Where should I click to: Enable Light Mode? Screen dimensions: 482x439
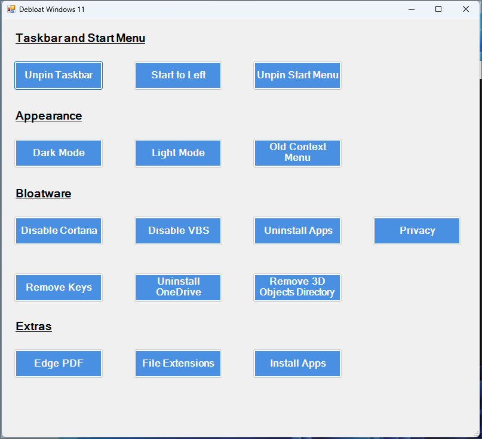click(x=177, y=153)
